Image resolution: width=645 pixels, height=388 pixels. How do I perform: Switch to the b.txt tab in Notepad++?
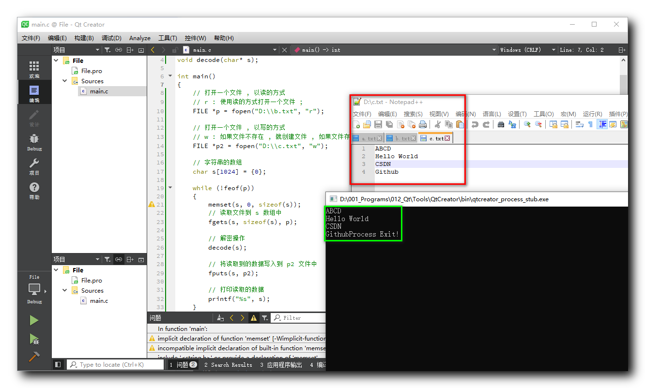[401, 138]
